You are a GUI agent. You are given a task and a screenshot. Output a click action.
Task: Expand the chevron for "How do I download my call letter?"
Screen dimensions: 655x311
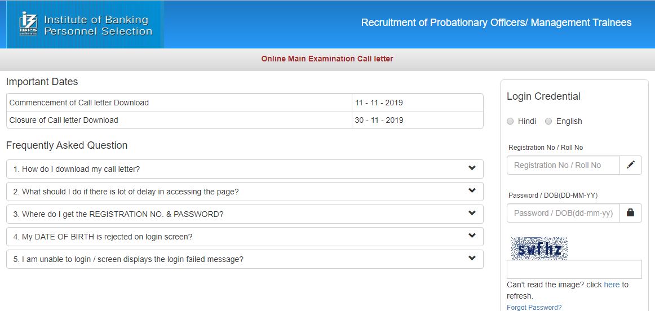pyautogui.click(x=472, y=168)
